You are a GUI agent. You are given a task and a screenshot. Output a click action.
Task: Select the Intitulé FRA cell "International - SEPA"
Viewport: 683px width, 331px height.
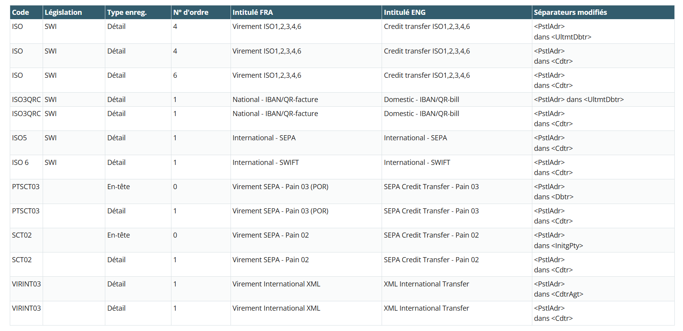click(x=264, y=138)
